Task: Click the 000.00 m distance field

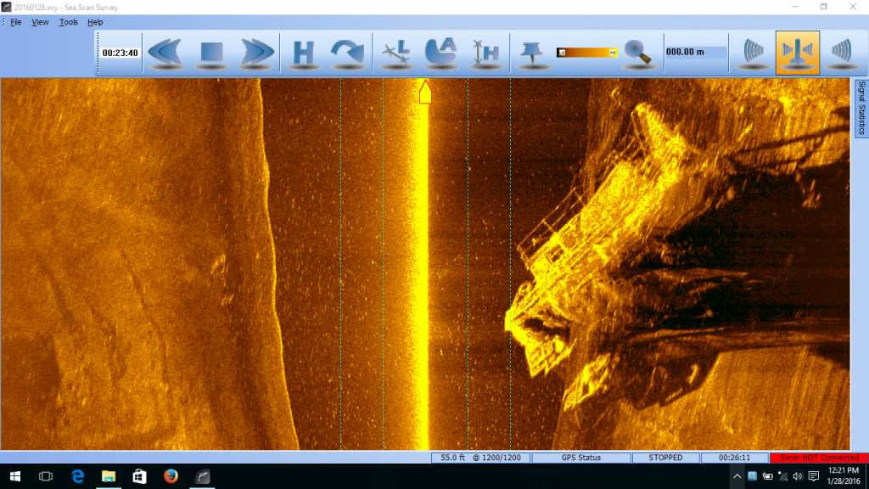Action: pos(696,53)
